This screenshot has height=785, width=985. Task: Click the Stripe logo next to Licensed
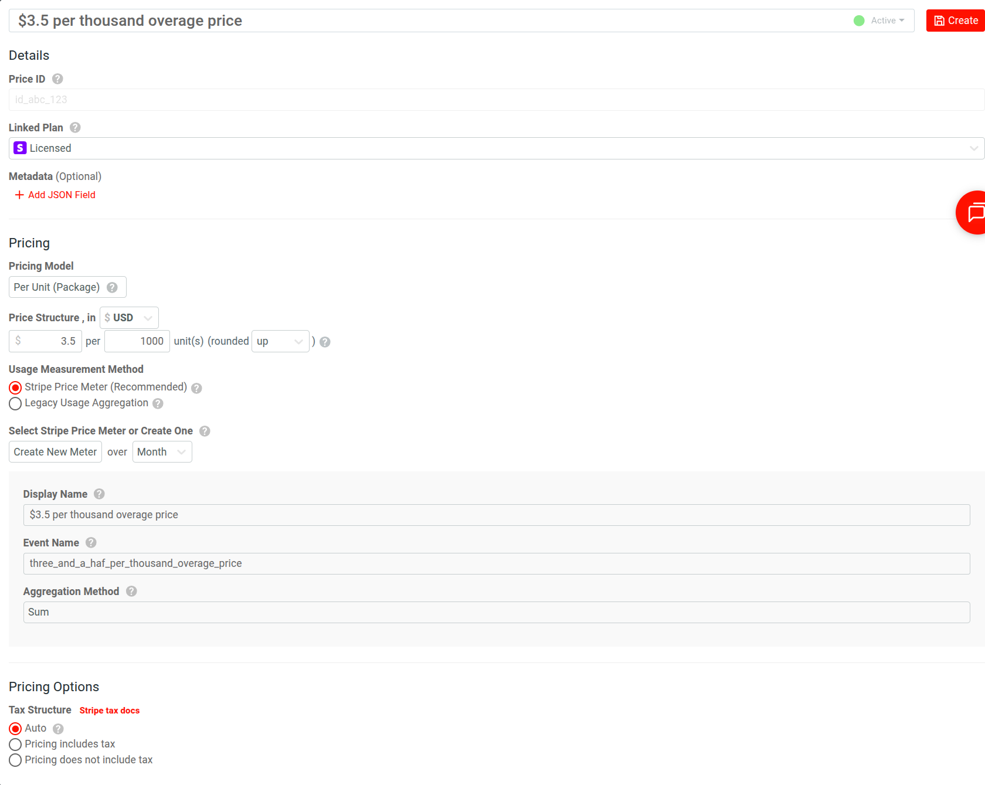[19, 148]
